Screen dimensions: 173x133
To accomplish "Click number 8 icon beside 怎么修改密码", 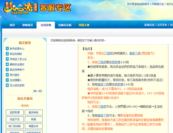I will tap(7, 85).
